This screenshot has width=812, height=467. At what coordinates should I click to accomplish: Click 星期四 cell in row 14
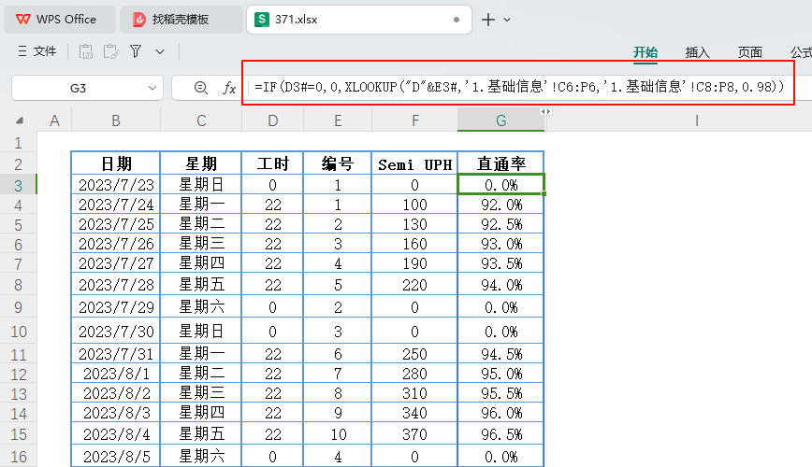(x=201, y=413)
